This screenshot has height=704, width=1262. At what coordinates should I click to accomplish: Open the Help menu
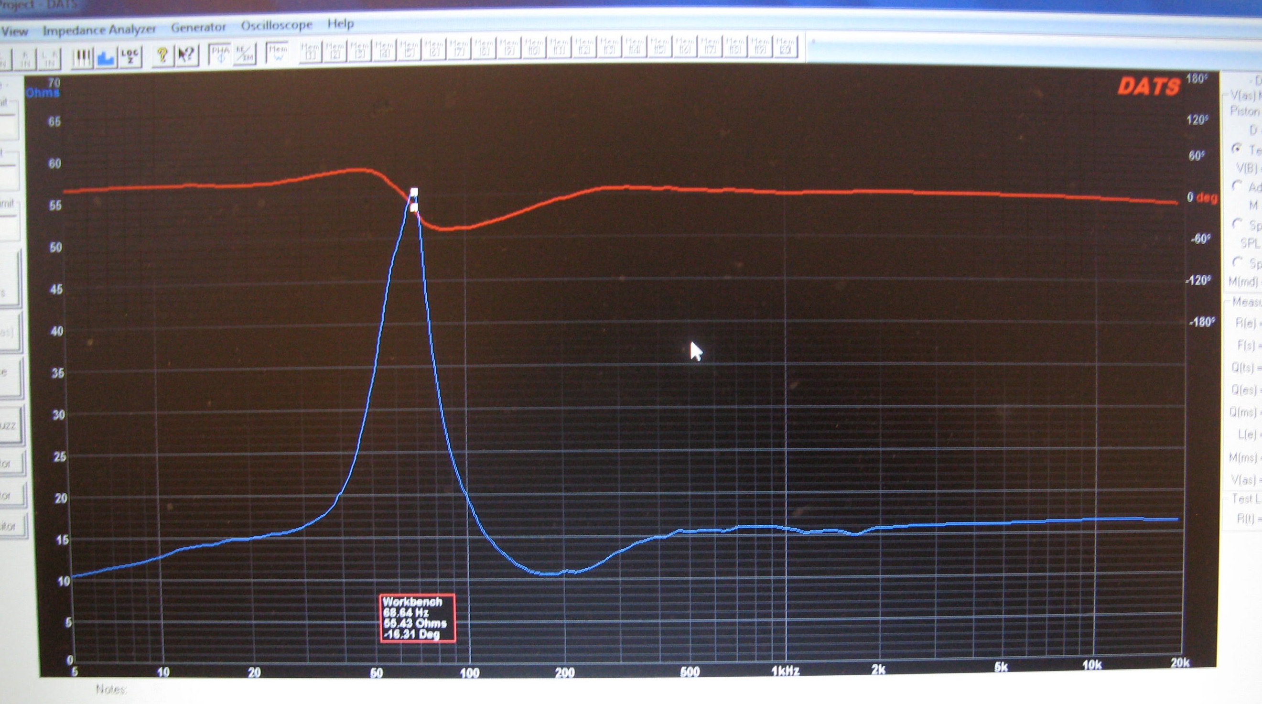click(341, 23)
